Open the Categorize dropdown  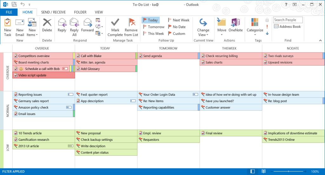click(x=255, y=27)
